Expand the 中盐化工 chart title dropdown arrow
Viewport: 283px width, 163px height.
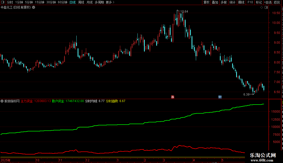tap(34, 8)
